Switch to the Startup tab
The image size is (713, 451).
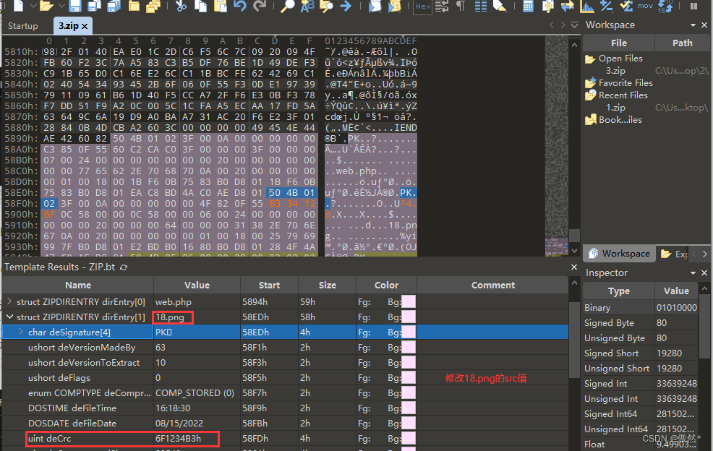24,25
